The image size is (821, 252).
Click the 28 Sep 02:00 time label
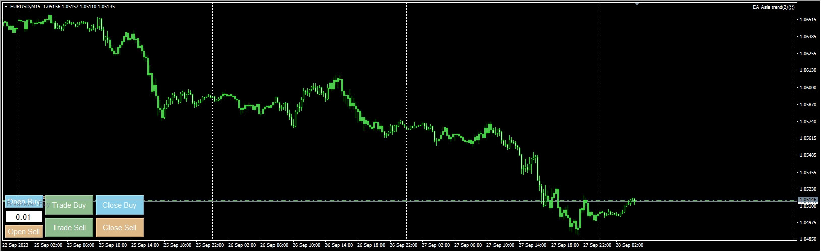(629, 246)
